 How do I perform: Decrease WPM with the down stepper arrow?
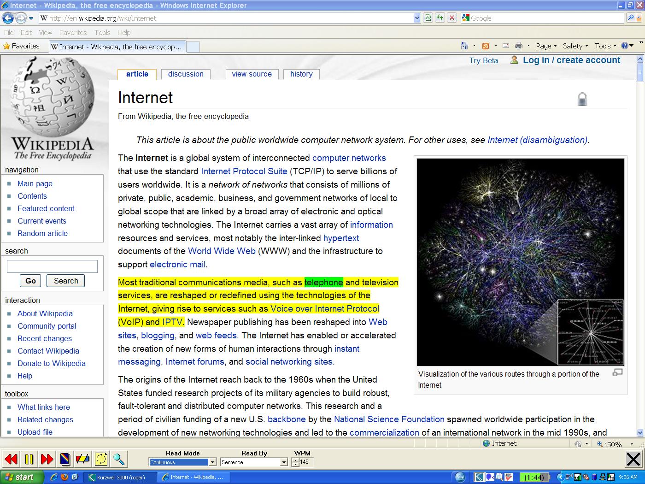click(295, 465)
